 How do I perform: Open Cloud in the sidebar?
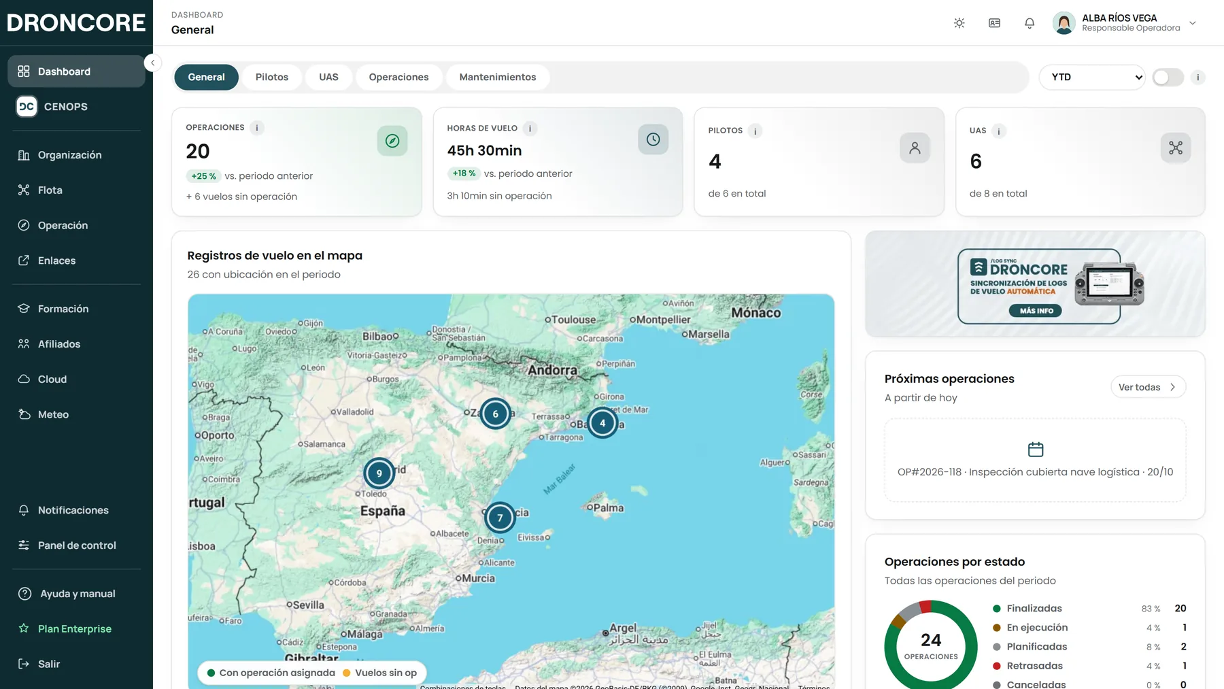pos(76,379)
